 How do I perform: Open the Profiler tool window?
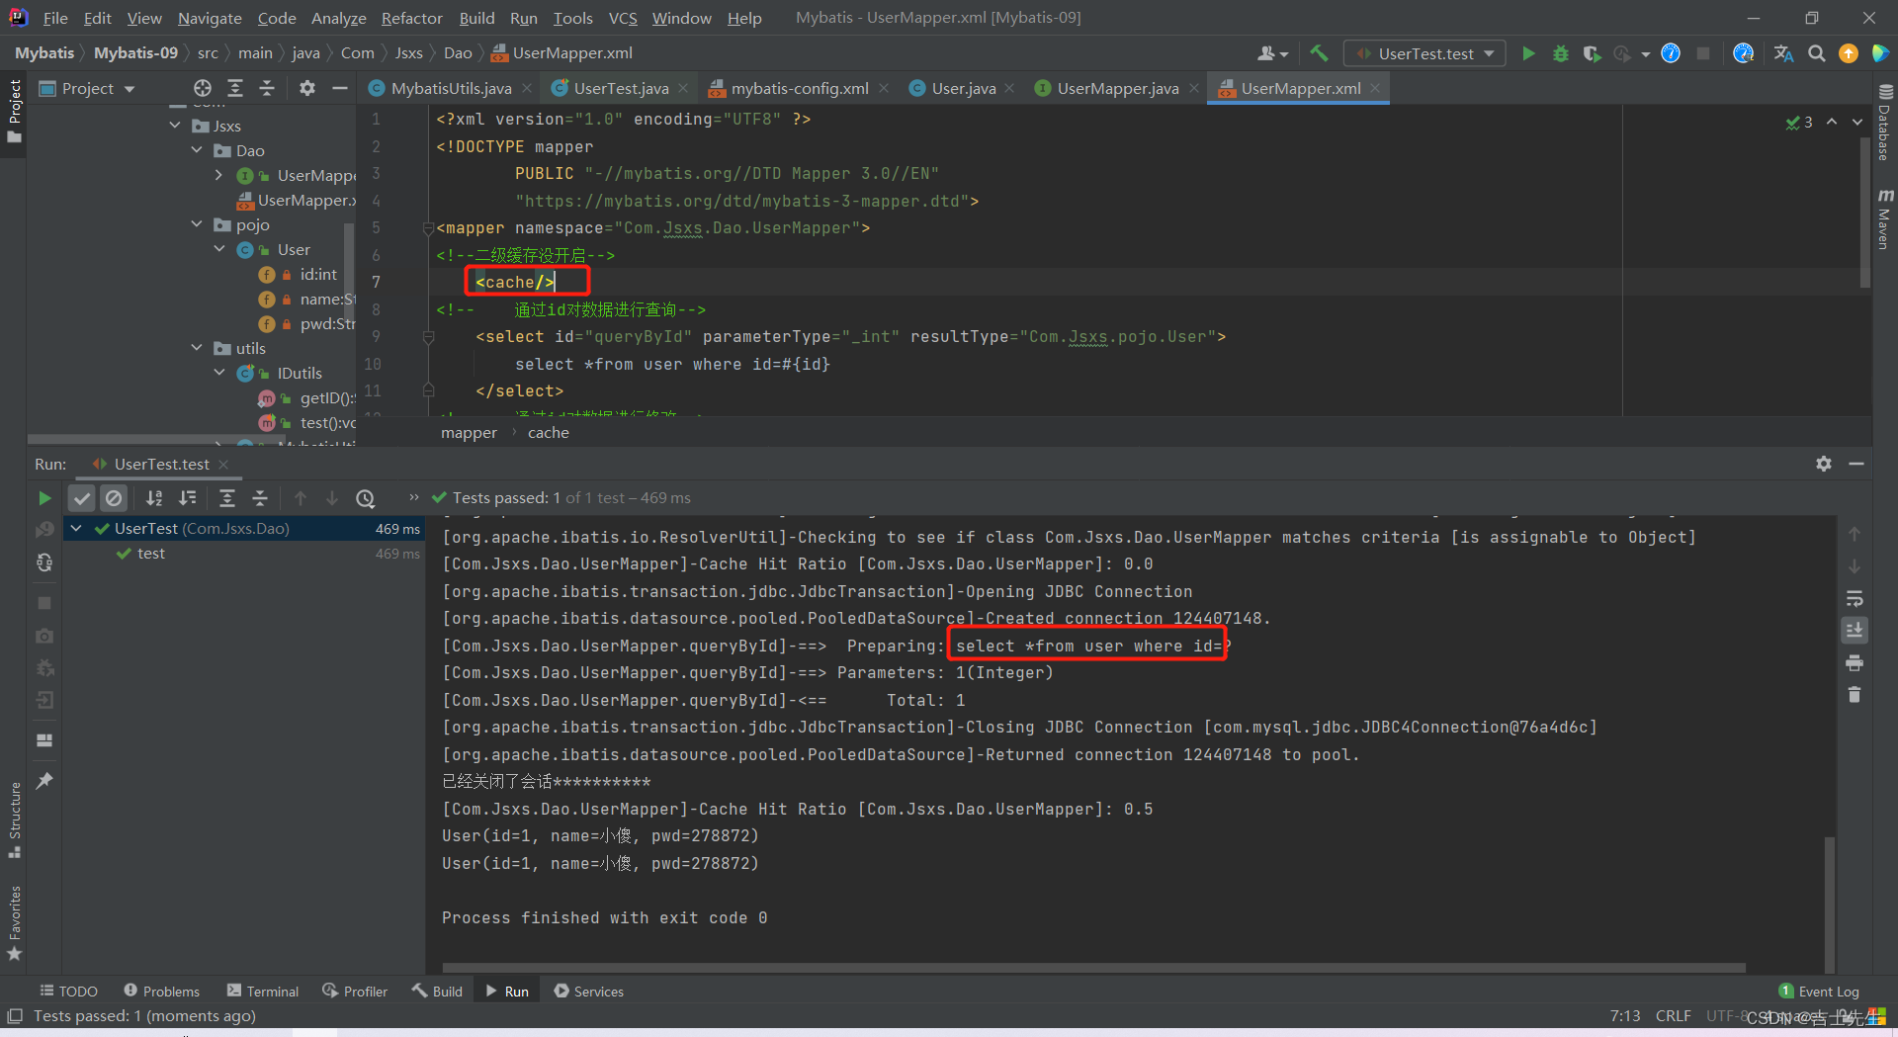pyautogui.click(x=355, y=992)
